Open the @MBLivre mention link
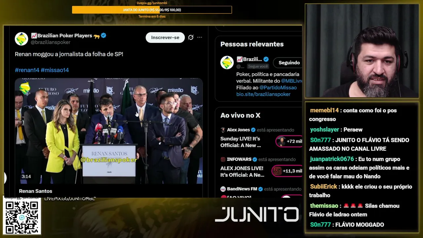 tap(291, 81)
